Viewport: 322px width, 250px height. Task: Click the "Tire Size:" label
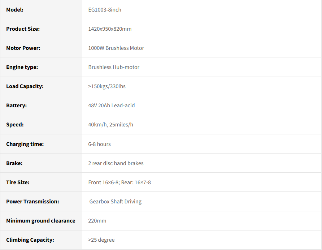point(18,182)
